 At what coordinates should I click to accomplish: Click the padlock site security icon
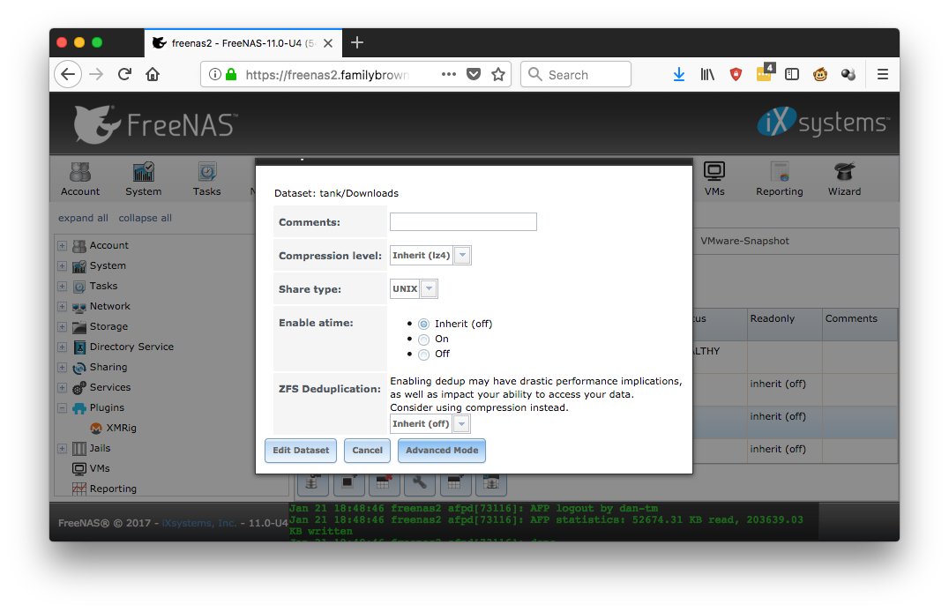tap(231, 74)
